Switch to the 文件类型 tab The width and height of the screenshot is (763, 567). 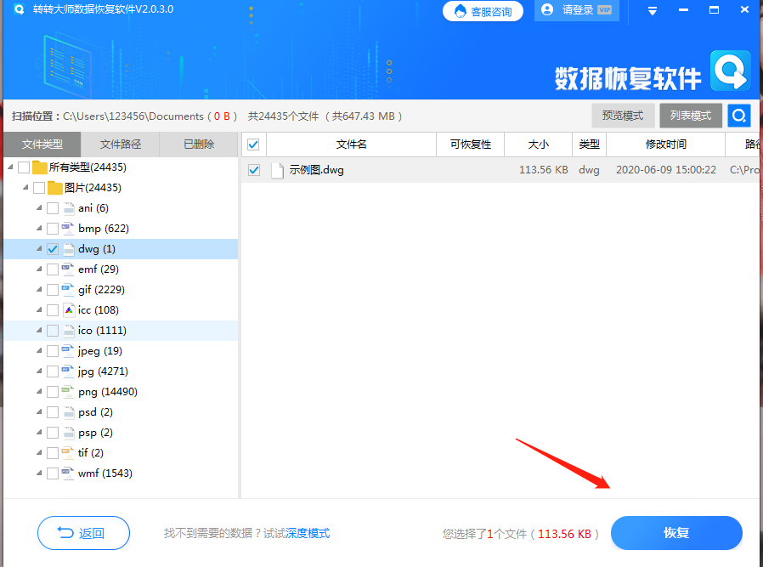click(x=42, y=145)
